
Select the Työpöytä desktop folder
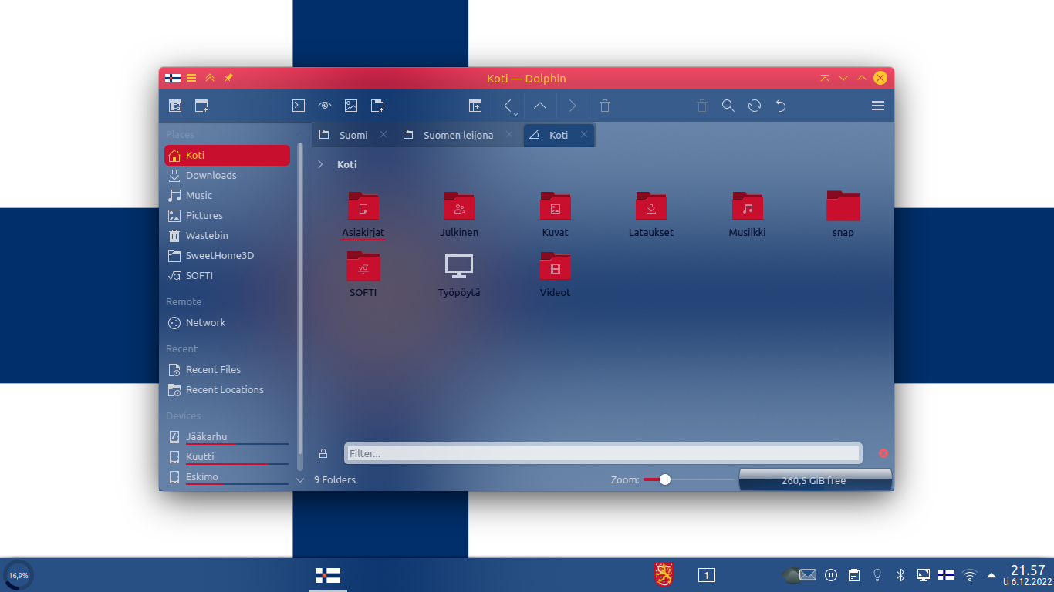tap(459, 274)
